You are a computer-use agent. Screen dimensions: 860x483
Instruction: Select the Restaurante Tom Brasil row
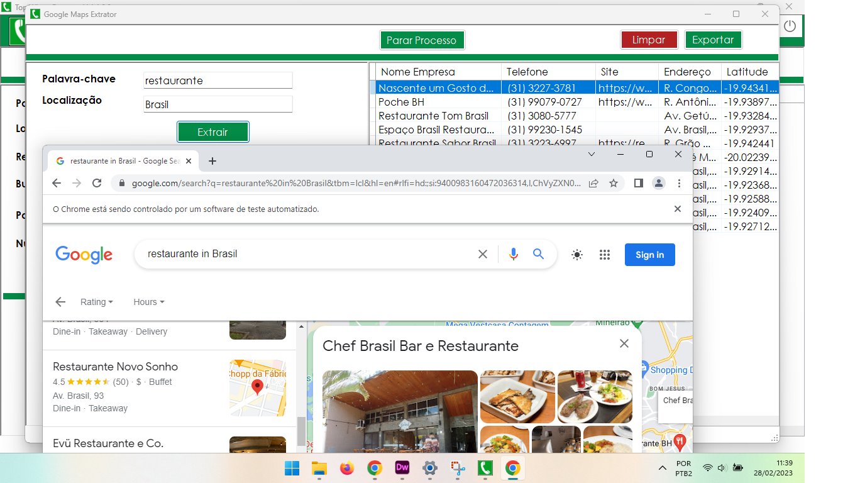[577, 116]
